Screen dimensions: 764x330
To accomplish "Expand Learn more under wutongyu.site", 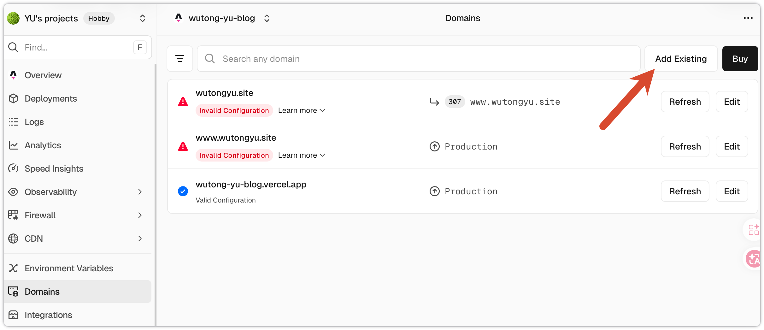I will (302, 110).
